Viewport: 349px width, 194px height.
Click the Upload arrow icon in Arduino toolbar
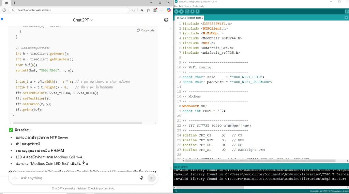181,12
